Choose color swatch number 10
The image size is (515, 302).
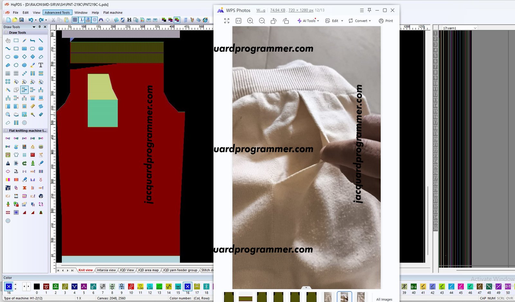(x=131, y=287)
